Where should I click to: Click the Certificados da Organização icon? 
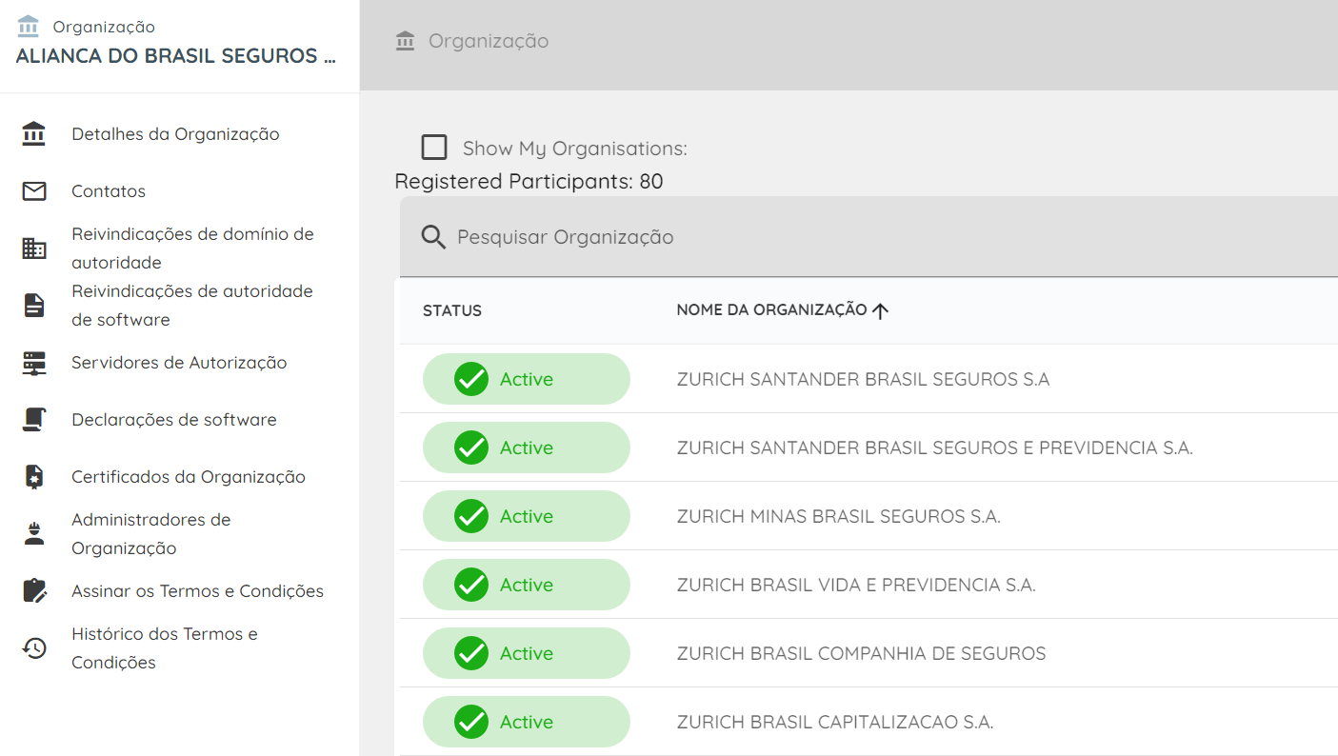tap(34, 477)
